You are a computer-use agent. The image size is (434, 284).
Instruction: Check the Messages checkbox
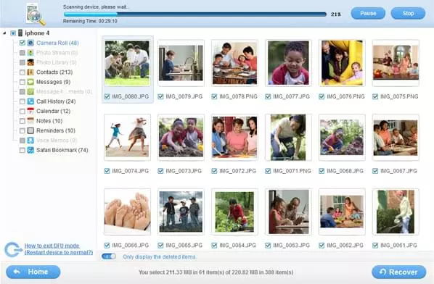22,82
